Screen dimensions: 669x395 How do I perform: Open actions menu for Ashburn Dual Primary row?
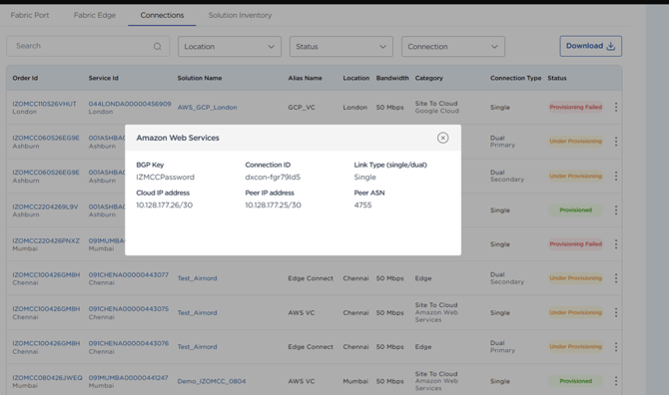click(x=616, y=142)
